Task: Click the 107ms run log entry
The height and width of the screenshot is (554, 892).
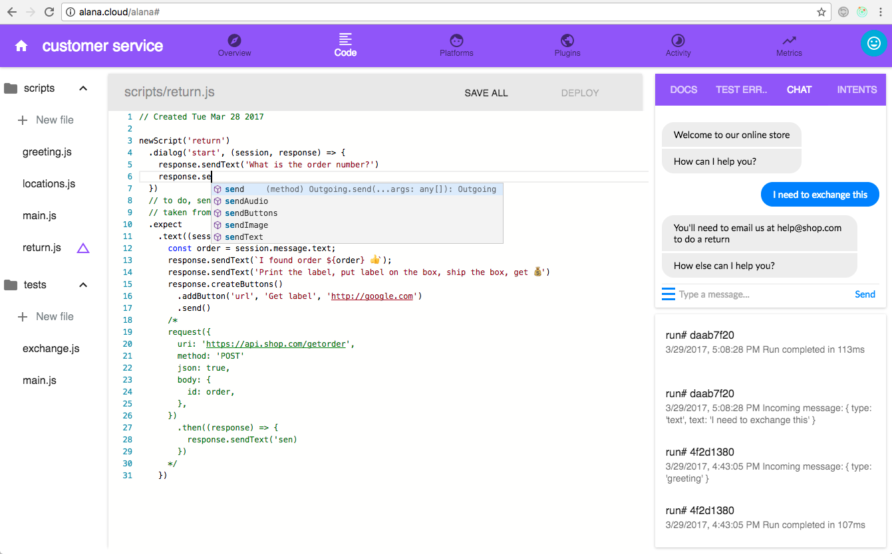Action: [770, 517]
